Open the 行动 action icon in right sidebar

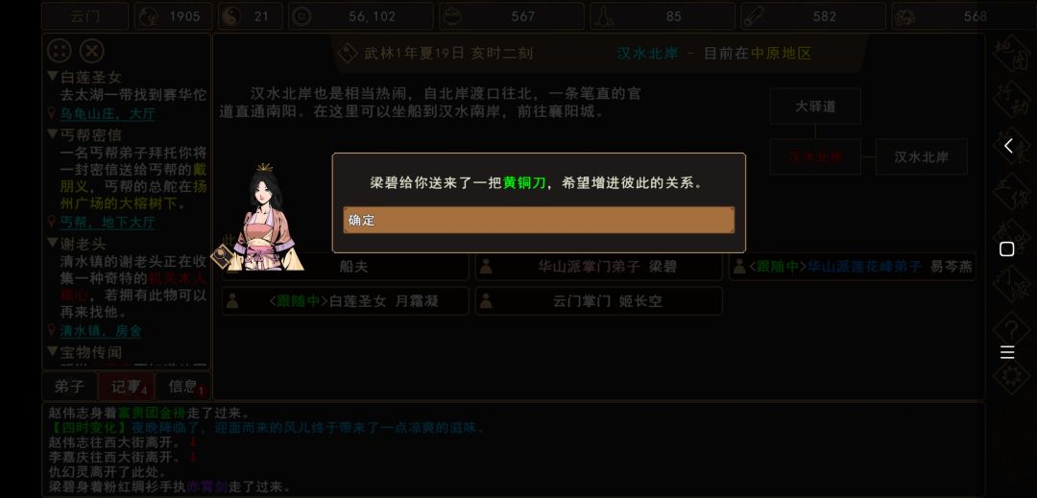point(1011,101)
